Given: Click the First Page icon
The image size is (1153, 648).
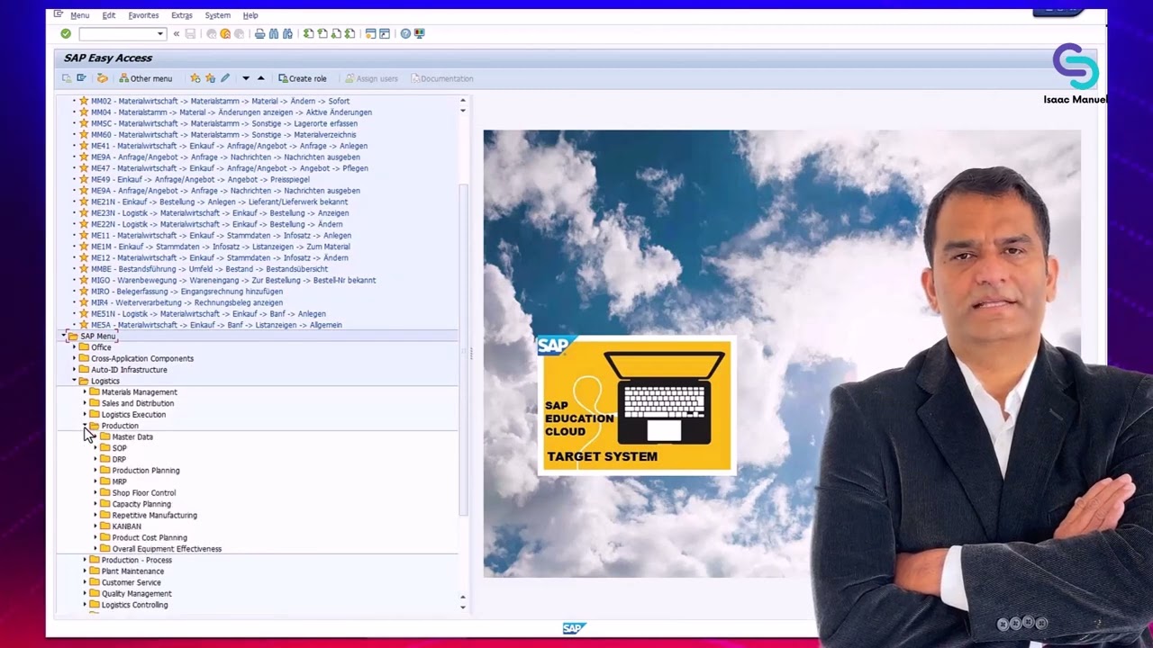Looking at the screenshot, I should (x=309, y=34).
